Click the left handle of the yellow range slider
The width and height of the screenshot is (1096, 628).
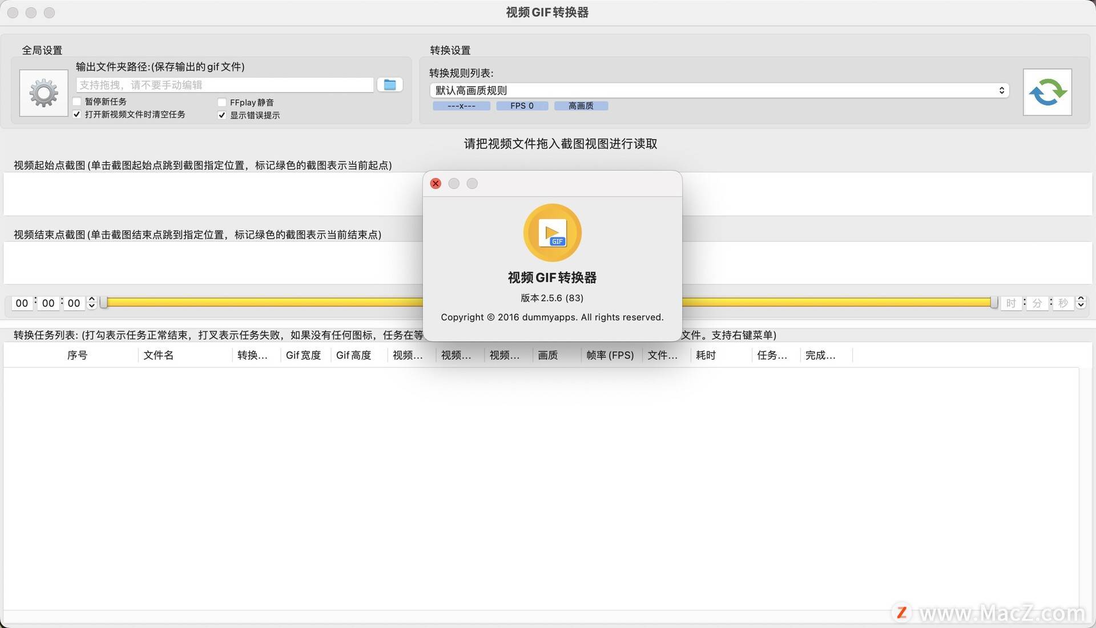click(x=104, y=302)
